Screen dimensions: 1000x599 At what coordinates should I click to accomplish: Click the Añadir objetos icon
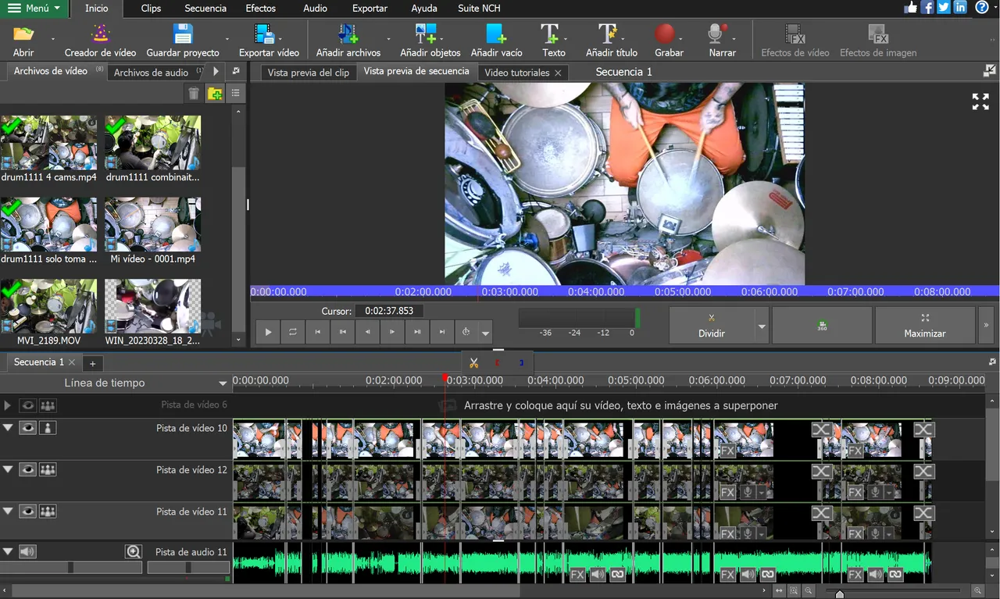[426, 34]
